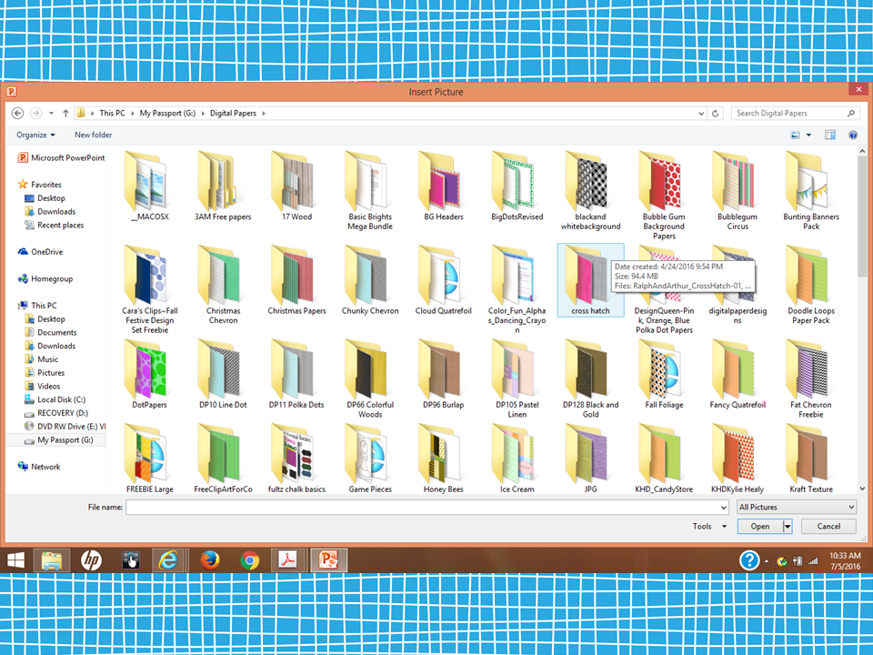Refresh the folder view with the refresh icon
This screenshot has height=655, width=873.
tap(715, 113)
